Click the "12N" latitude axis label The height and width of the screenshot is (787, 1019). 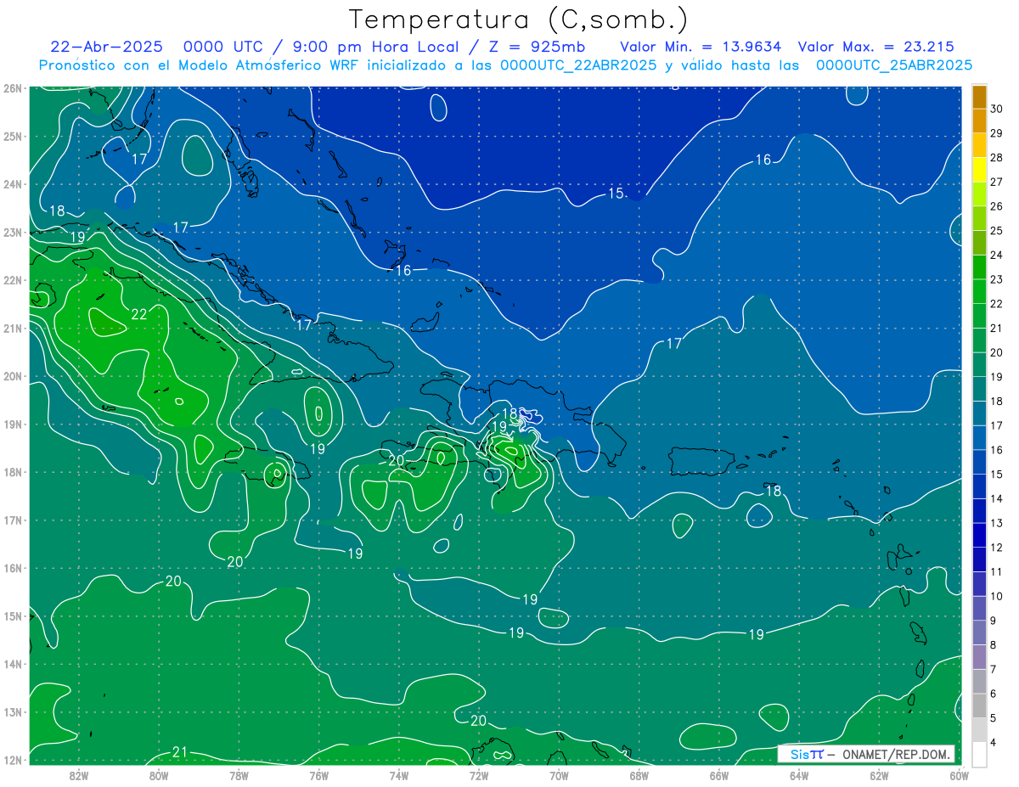click(13, 760)
